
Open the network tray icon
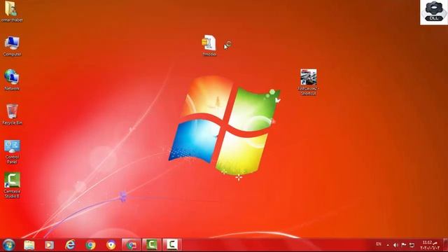(x=412, y=245)
